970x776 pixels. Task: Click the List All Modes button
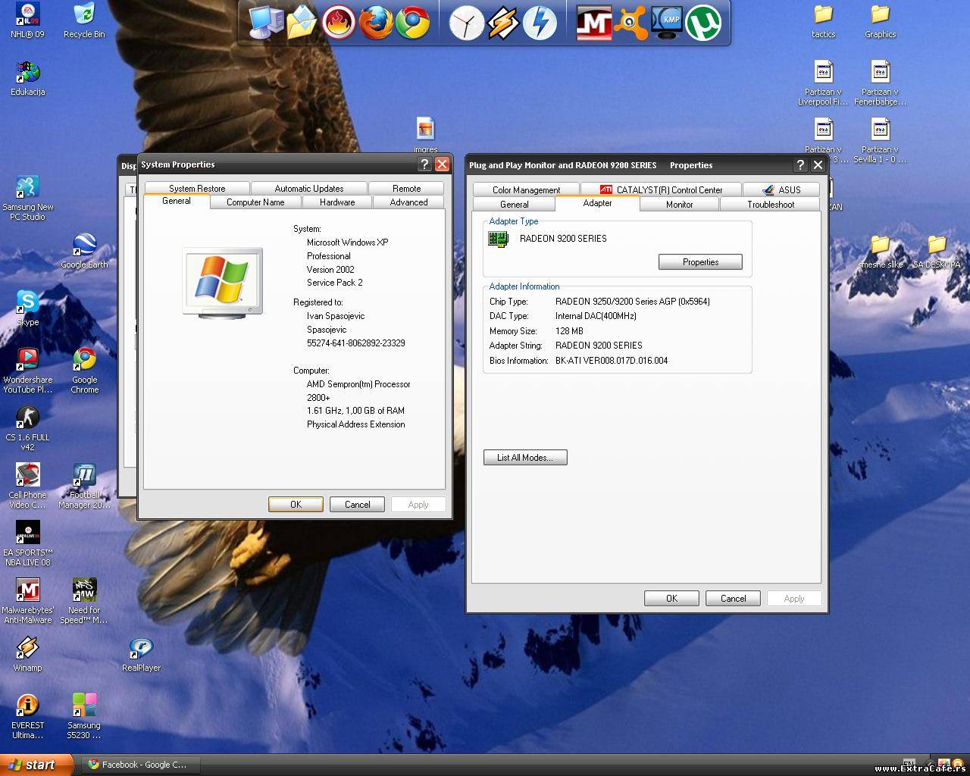click(x=525, y=458)
